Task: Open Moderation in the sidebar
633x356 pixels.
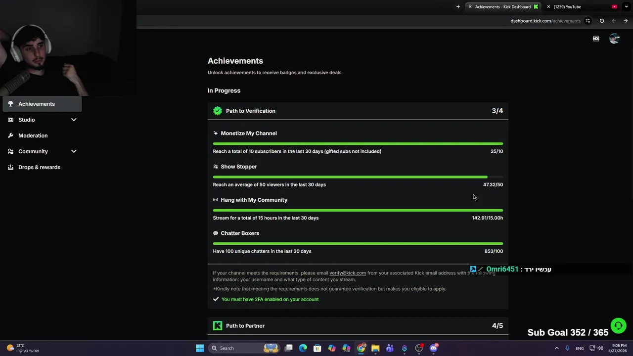Action: pos(42,135)
